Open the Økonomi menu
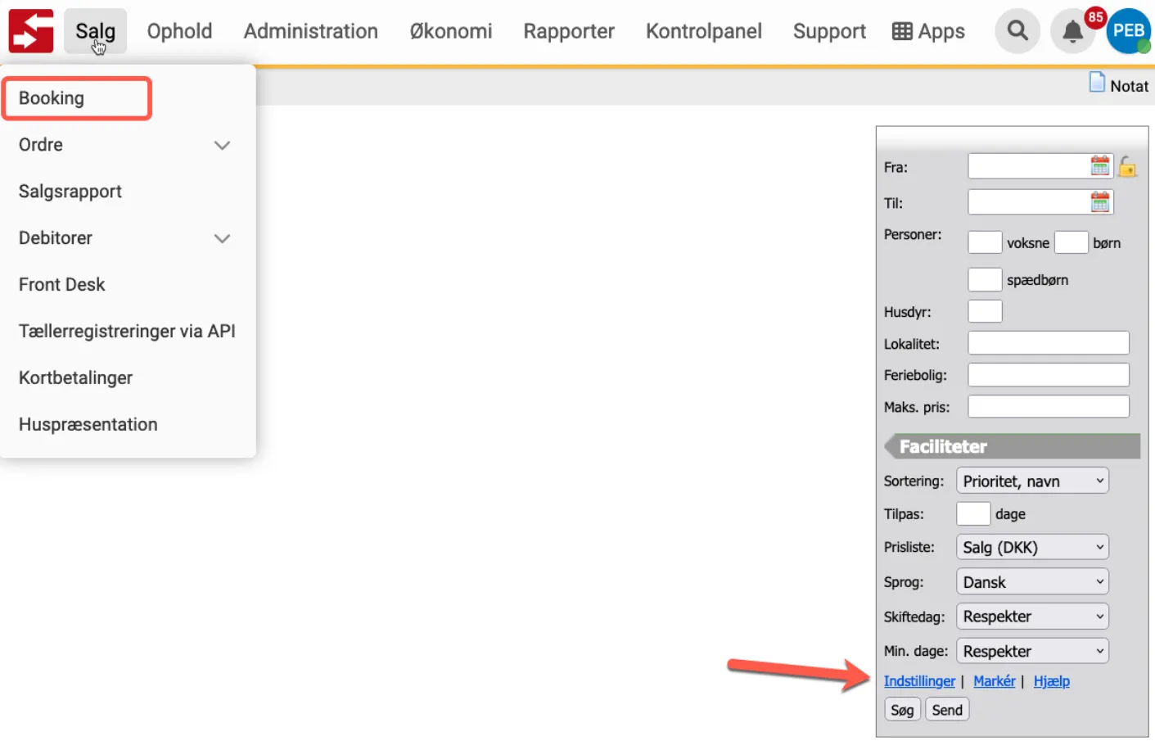Screen dimensions: 1155x741 [450, 31]
